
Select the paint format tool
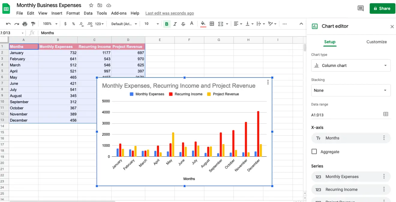tap(33, 23)
